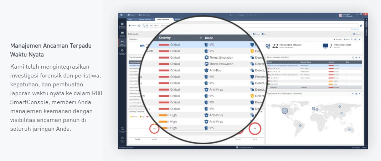Open the gear settings of Hosts Infected with Bots
381x161 pixels.
[356, 58]
